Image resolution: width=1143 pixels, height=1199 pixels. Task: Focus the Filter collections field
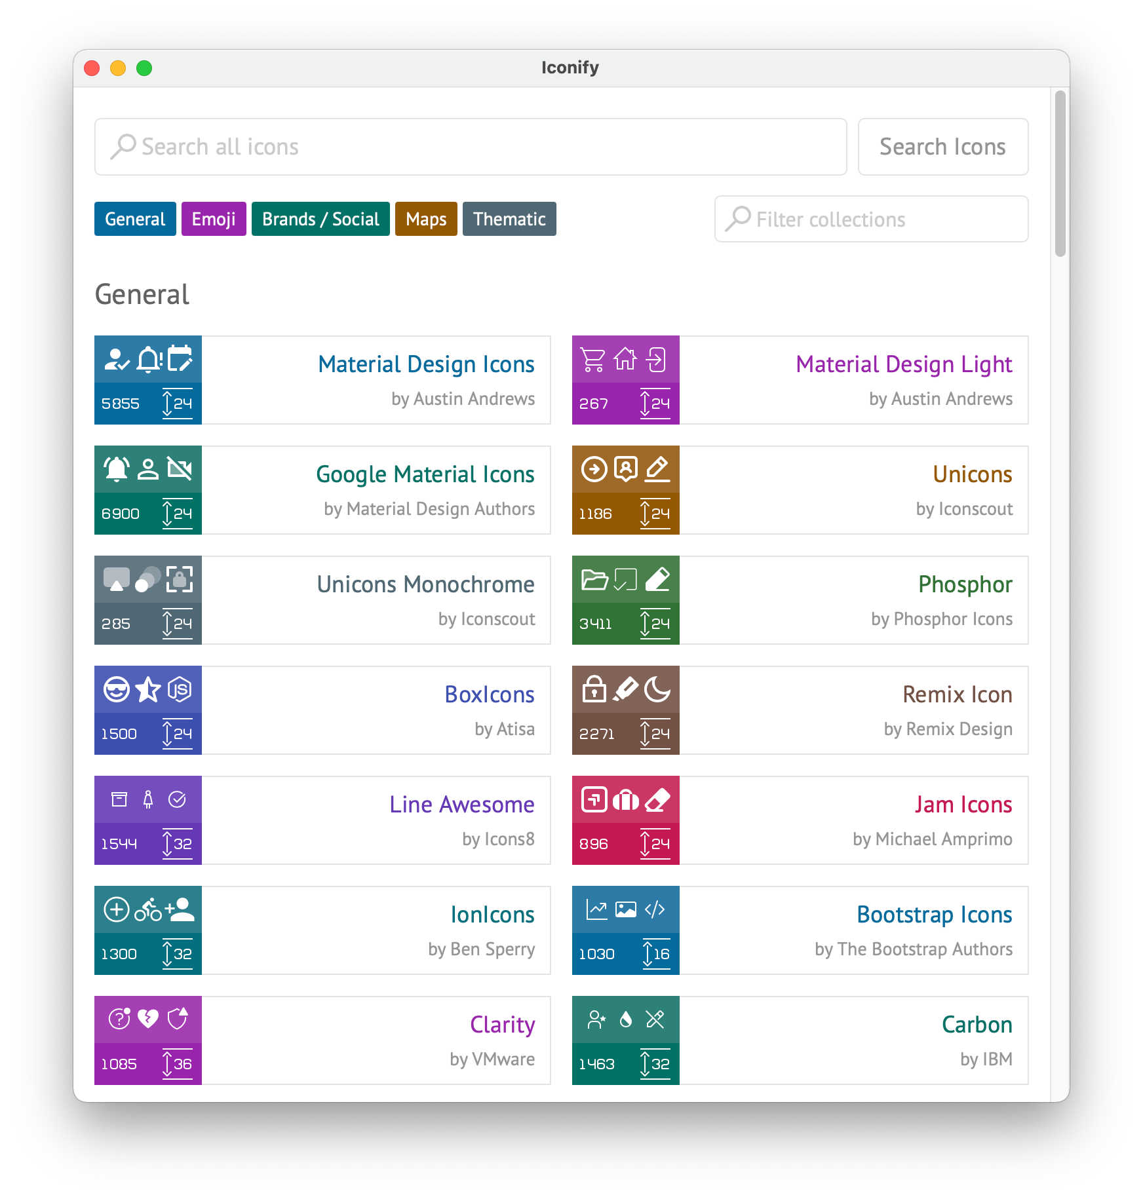click(871, 219)
